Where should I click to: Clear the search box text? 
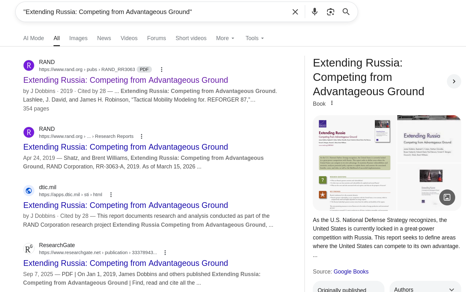coord(295,12)
